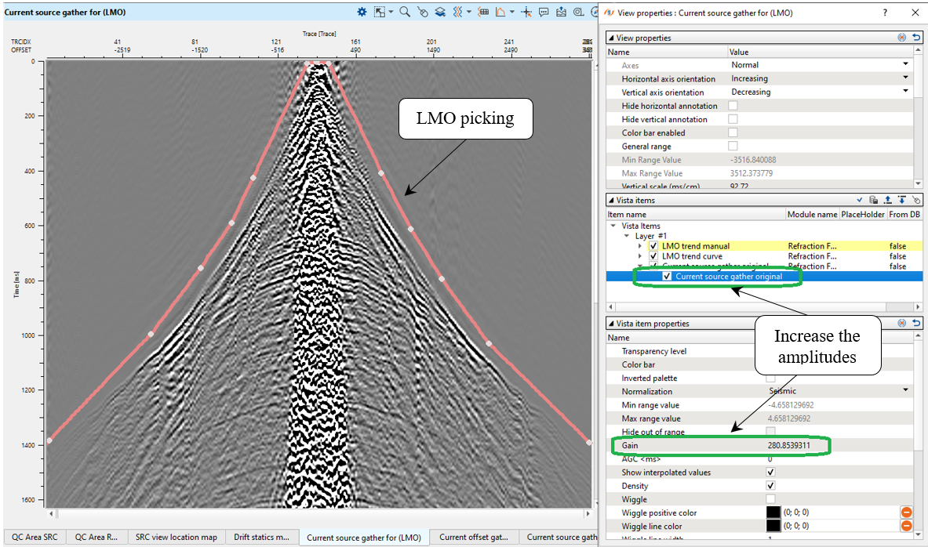The width and height of the screenshot is (928, 547).
Task: Click the stacked layers toolbar icon
Action: pyautogui.click(x=441, y=12)
